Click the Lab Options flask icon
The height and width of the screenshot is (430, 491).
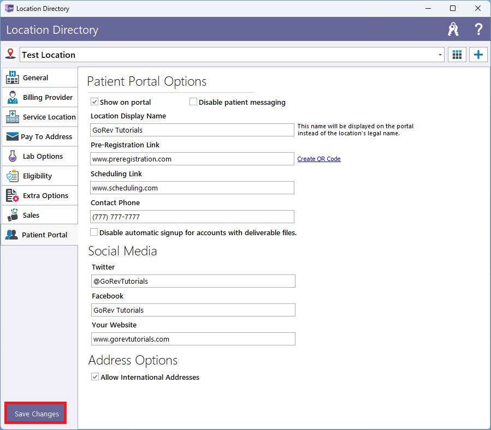point(12,156)
